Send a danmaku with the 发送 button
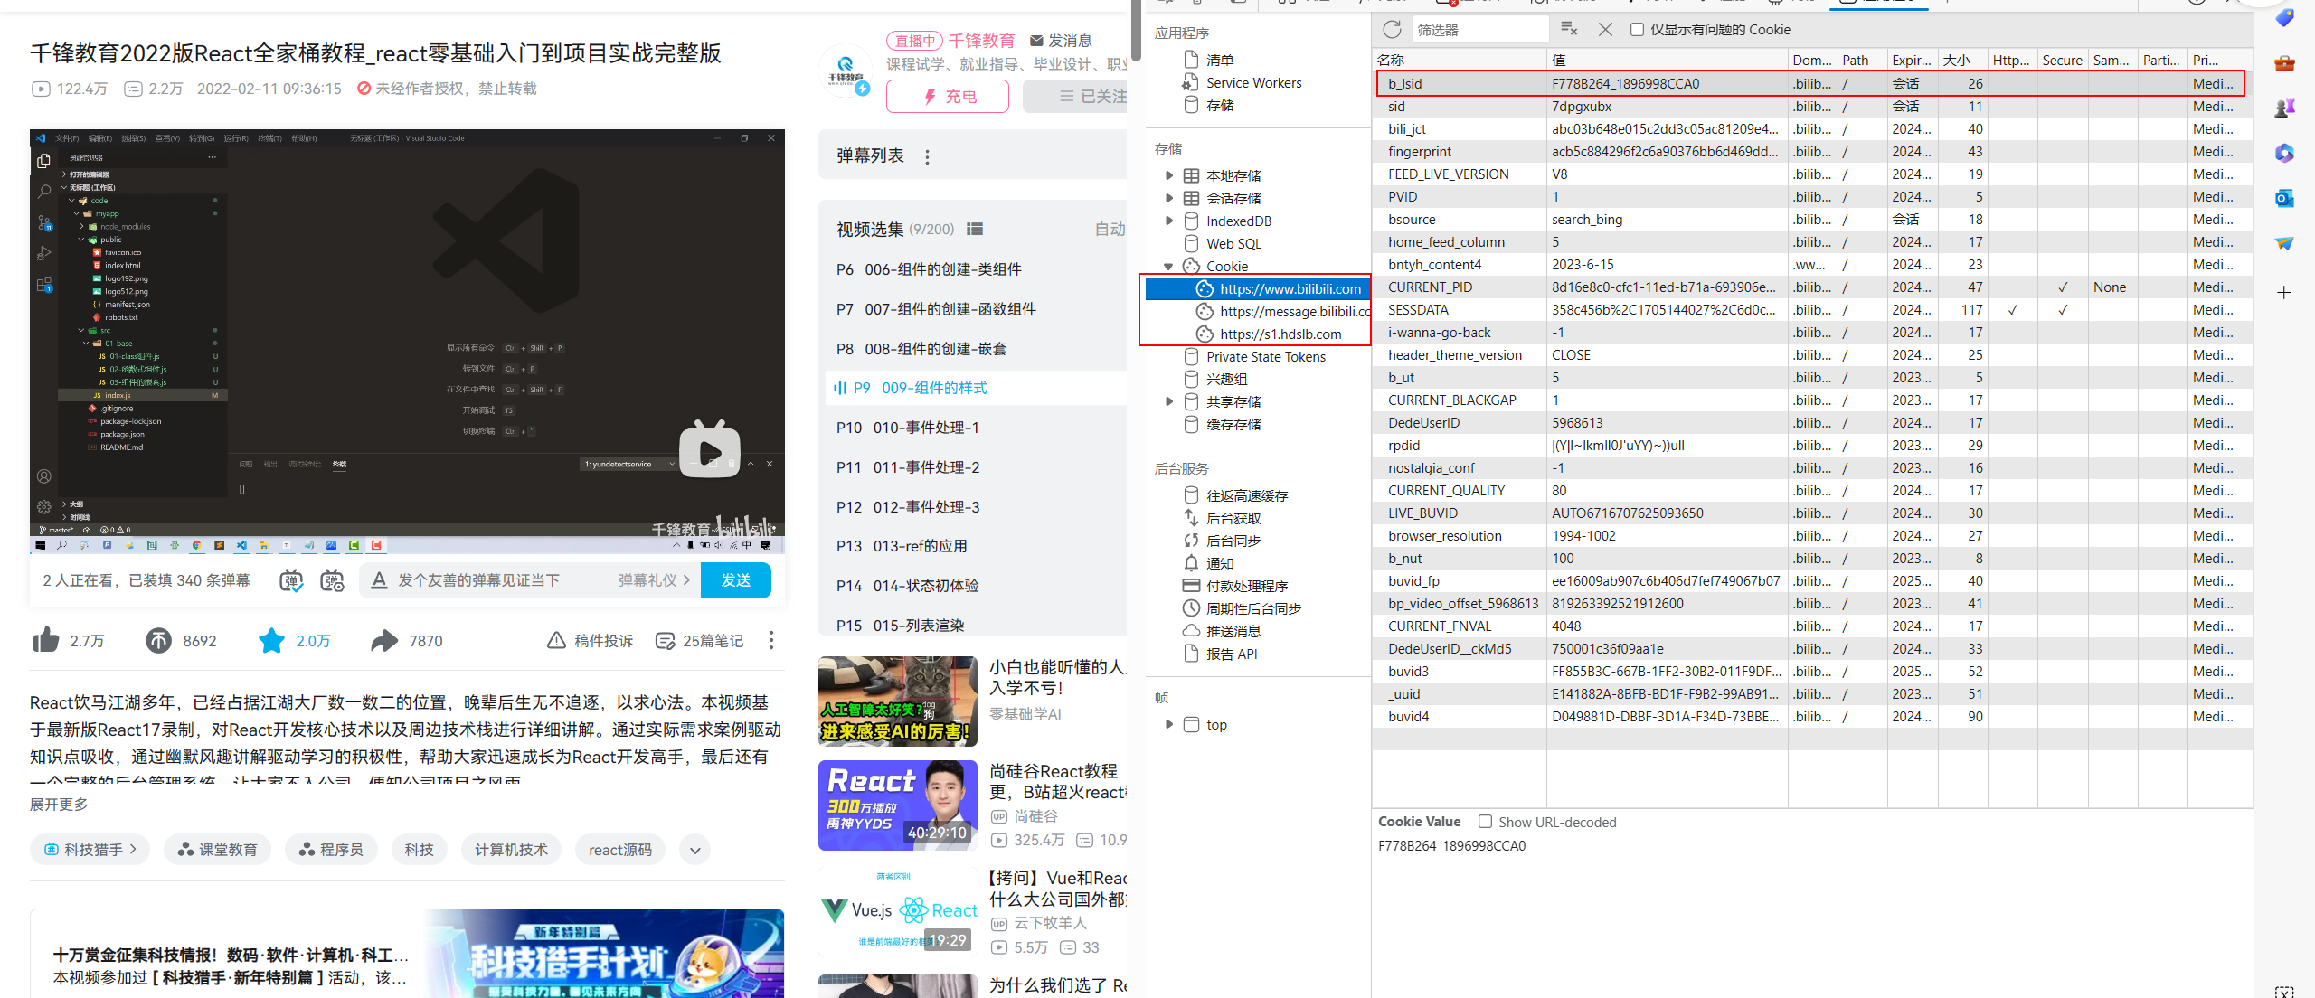 [x=735, y=579]
